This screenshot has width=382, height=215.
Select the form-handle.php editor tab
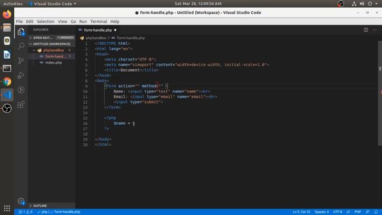(98, 30)
